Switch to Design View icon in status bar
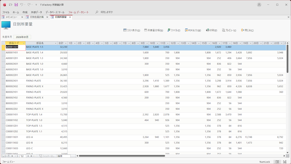This screenshot has width=291, height=164. pos(285,162)
